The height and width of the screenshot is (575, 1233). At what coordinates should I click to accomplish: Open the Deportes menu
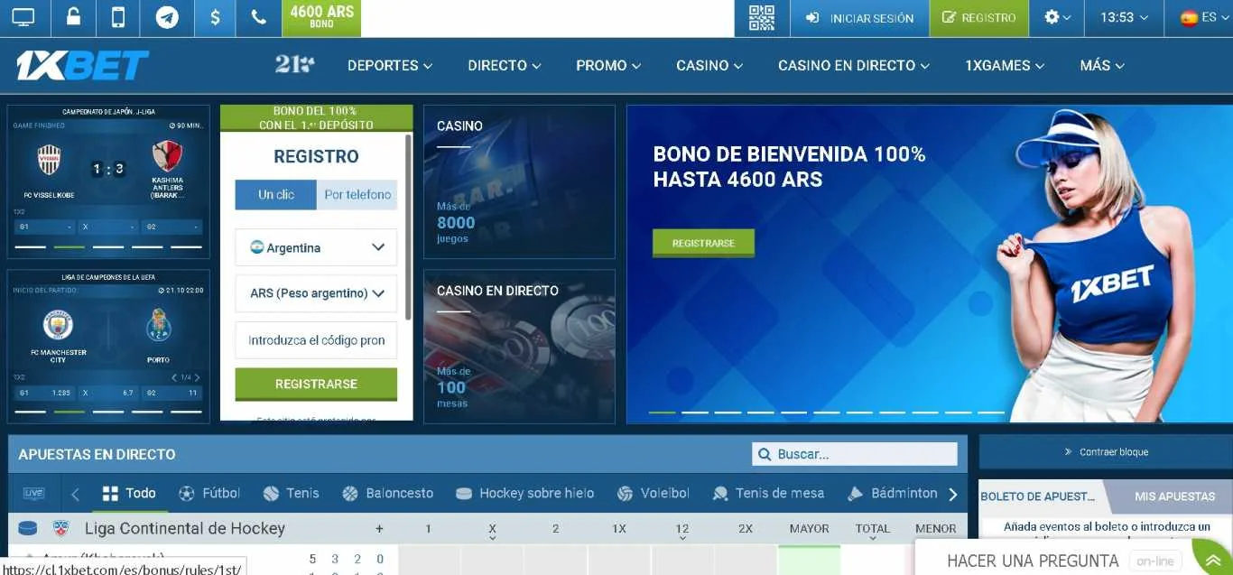point(390,66)
